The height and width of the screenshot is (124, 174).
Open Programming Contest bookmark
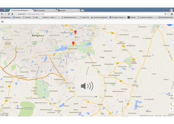pos(69,17)
